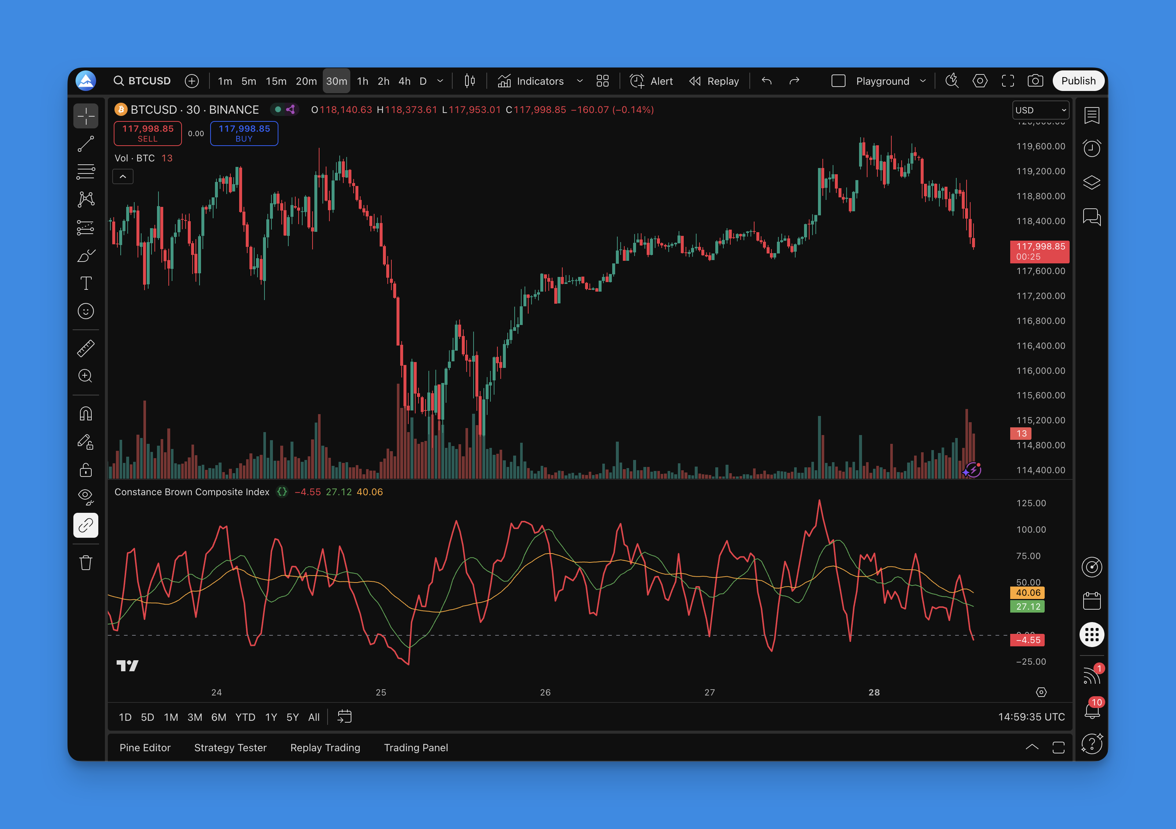Screen dimensions: 1176x829
Task: Switch to the 15m timeframe
Action: (x=276, y=81)
